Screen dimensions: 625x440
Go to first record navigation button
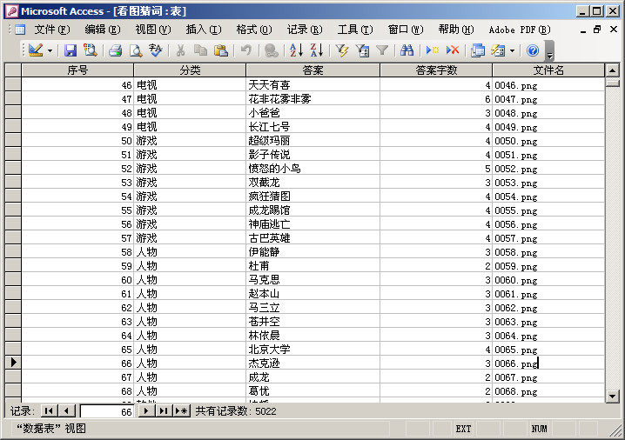click(49, 411)
